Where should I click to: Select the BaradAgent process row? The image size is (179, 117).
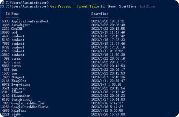tap(63, 25)
